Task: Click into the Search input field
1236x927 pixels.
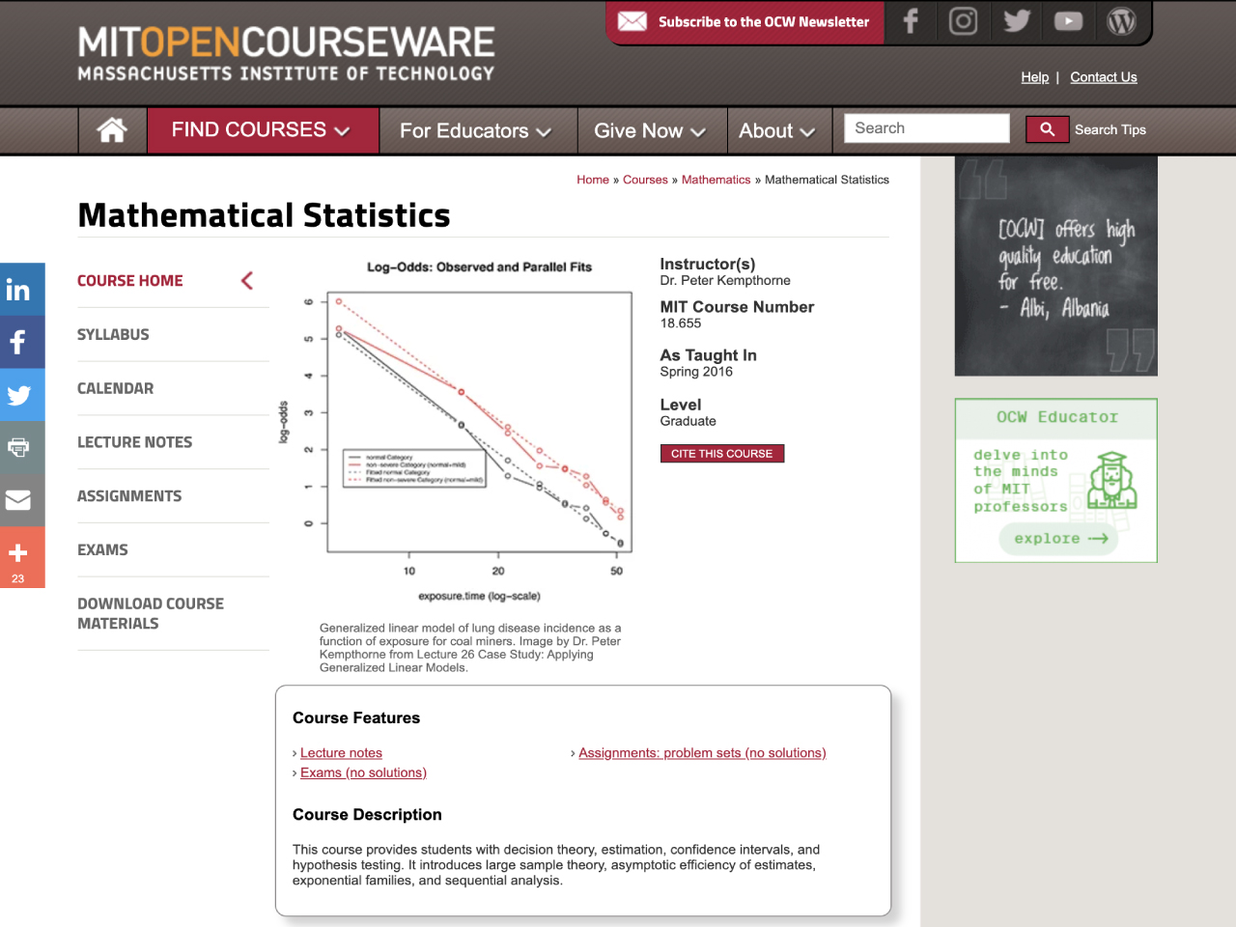Action: click(x=927, y=128)
